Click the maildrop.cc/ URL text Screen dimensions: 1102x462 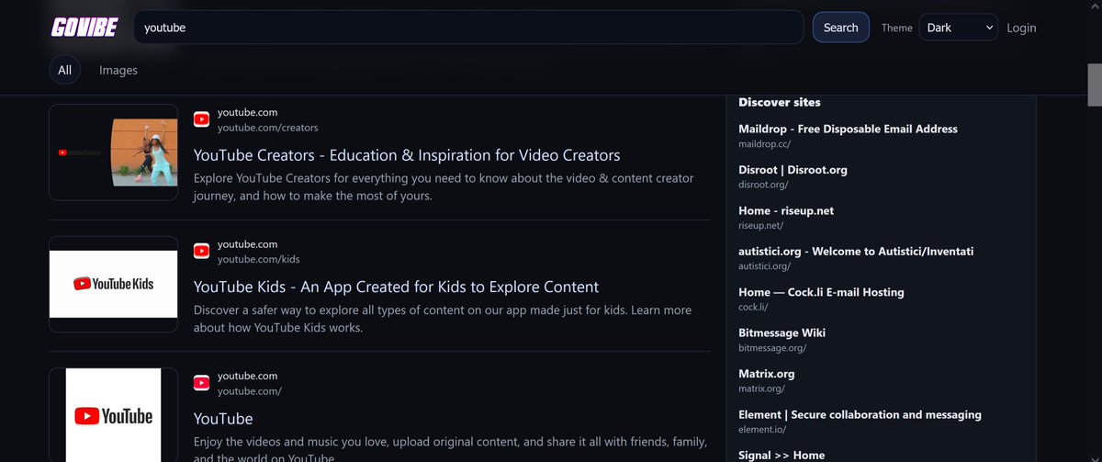tap(764, 144)
